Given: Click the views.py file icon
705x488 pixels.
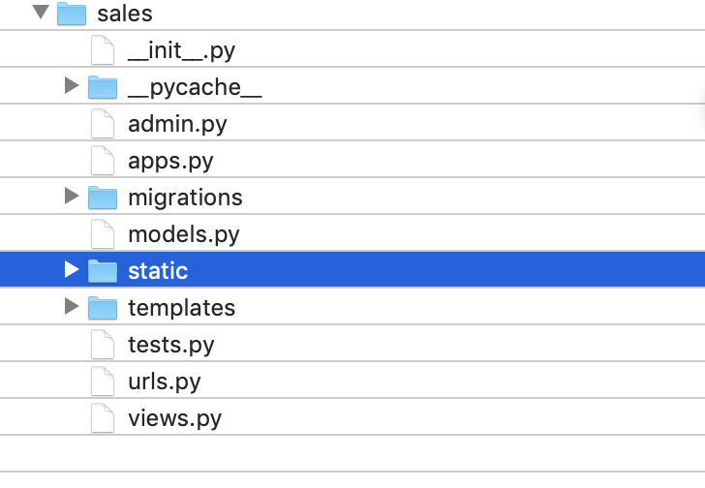Looking at the screenshot, I should pos(103,418).
